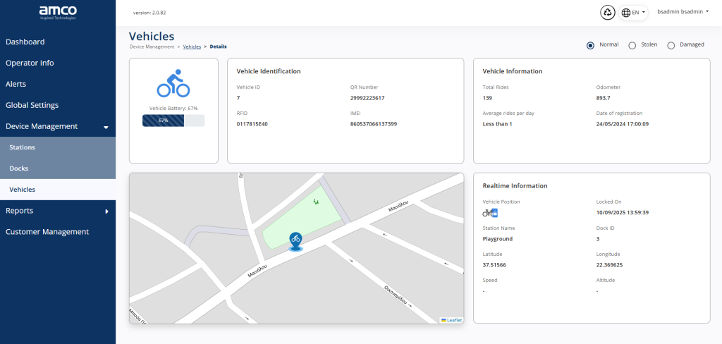Open the bsadmin user account dropdown
722x344 pixels.
(683, 12)
